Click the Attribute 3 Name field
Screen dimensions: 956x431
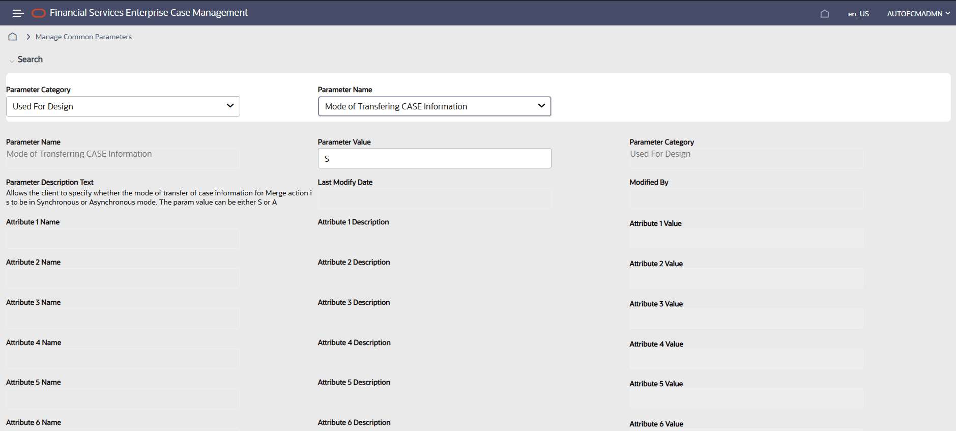pyautogui.click(x=123, y=319)
